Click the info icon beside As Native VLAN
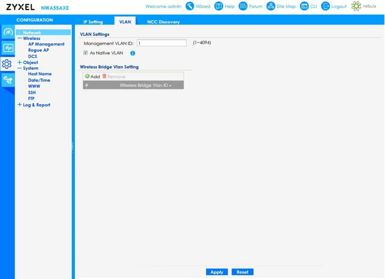Image resolution: width=385 pixels, height=279 pixels. pos(133,53)
